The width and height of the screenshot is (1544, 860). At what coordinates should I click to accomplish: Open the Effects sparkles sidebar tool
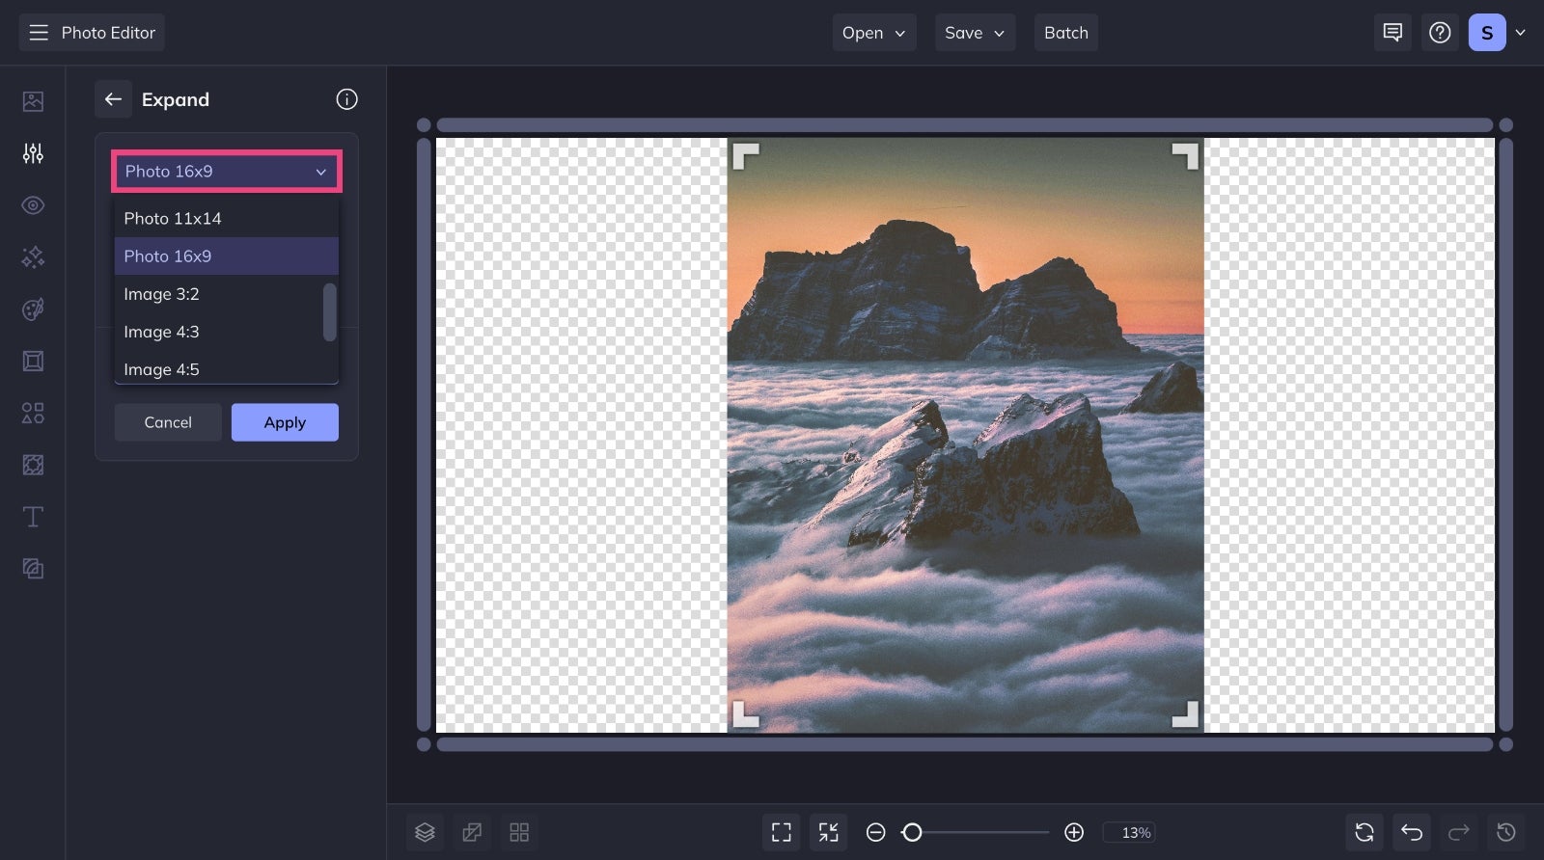point(33,257)
